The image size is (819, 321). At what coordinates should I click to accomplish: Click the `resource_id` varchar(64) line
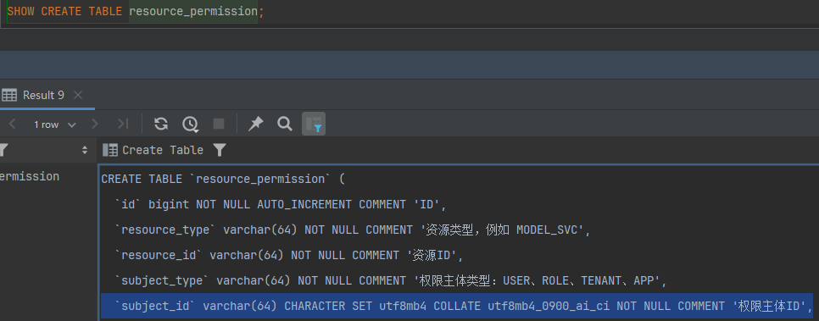click(x=289, y=255)
